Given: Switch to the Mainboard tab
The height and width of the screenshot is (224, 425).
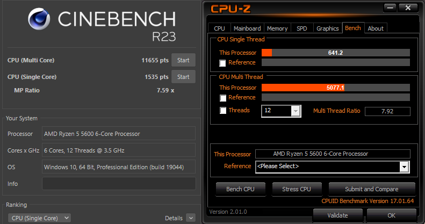Looking at the screenshot, I should (x=247, y=28).
